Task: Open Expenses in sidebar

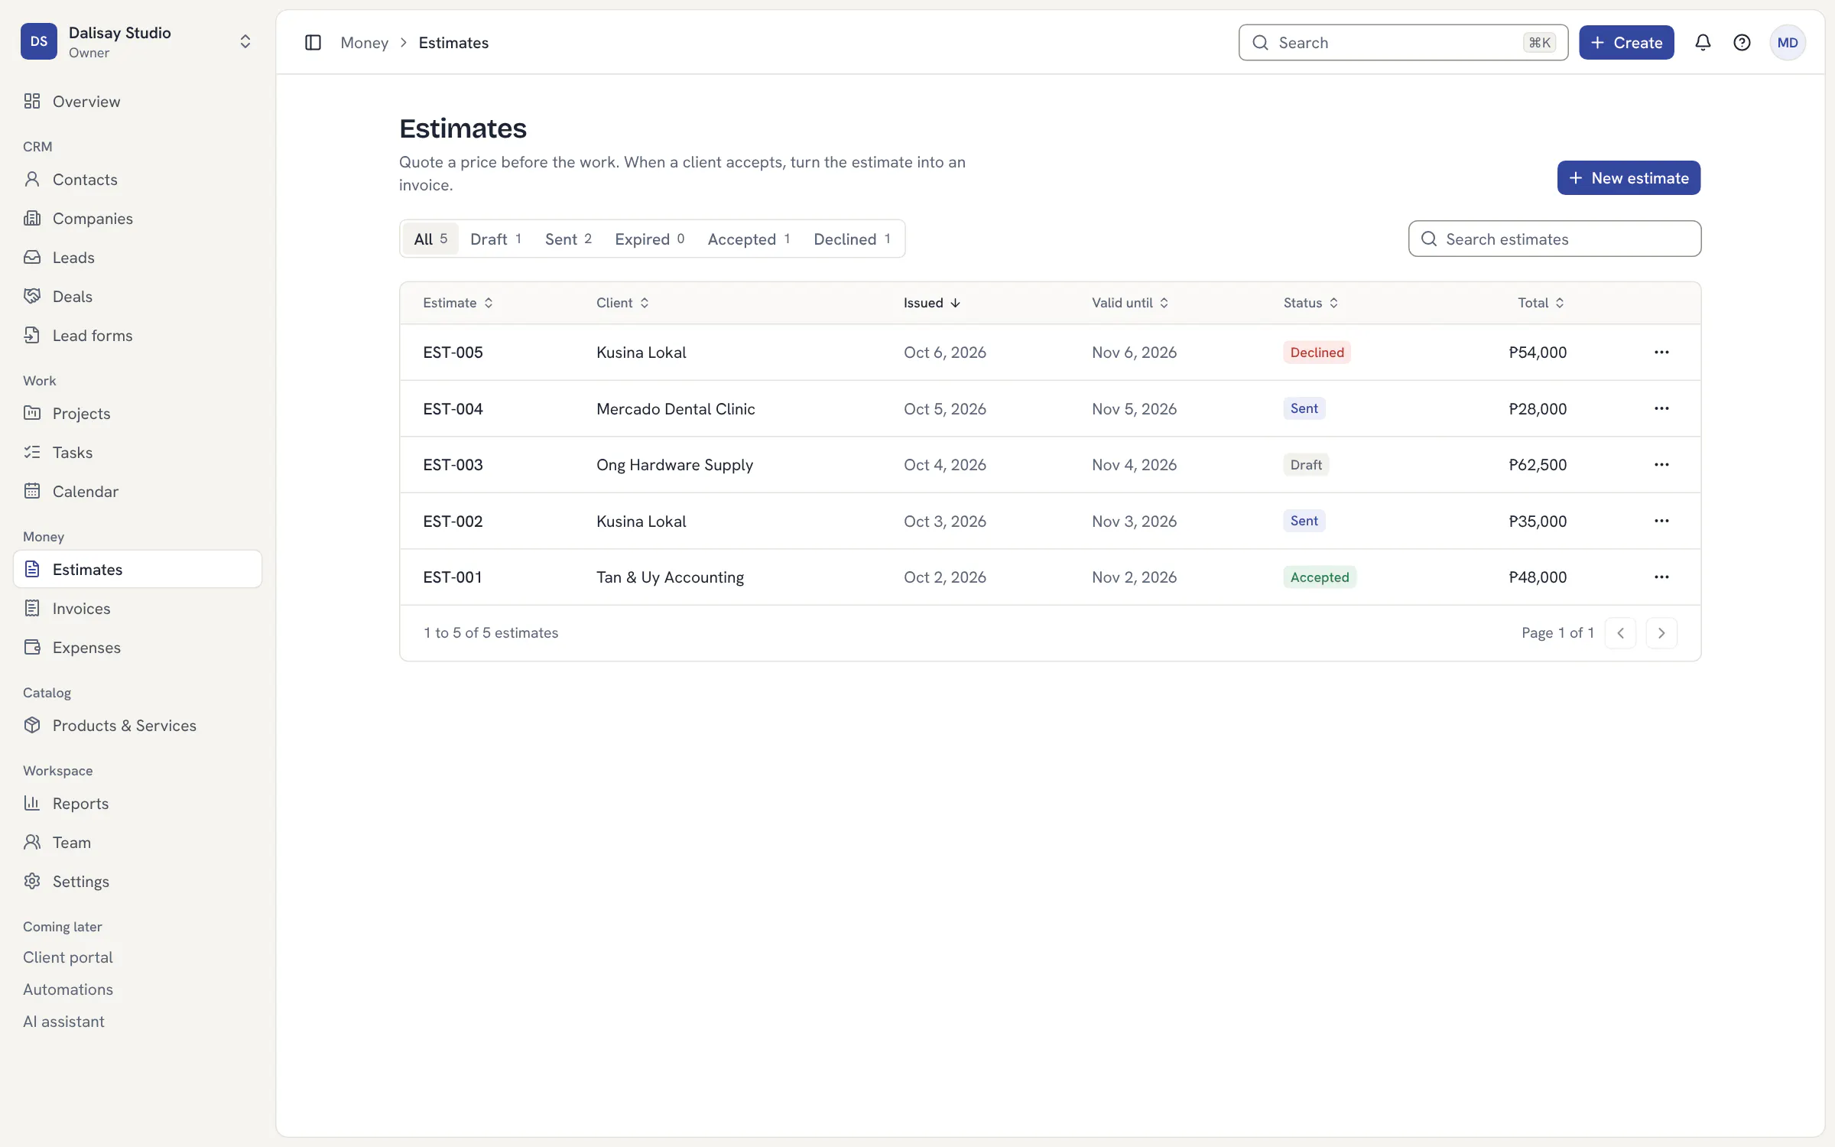Action: tap(138, 648)
